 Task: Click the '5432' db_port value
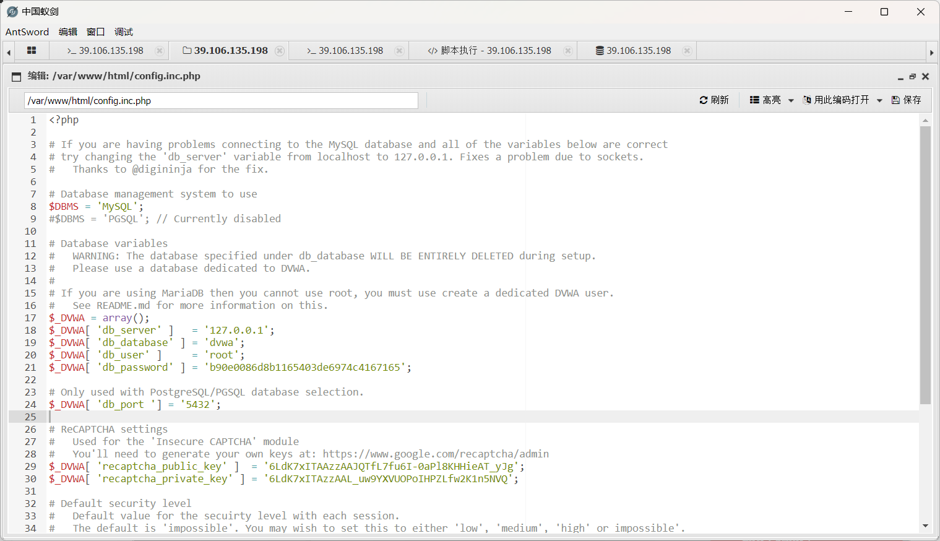(198, 404)
